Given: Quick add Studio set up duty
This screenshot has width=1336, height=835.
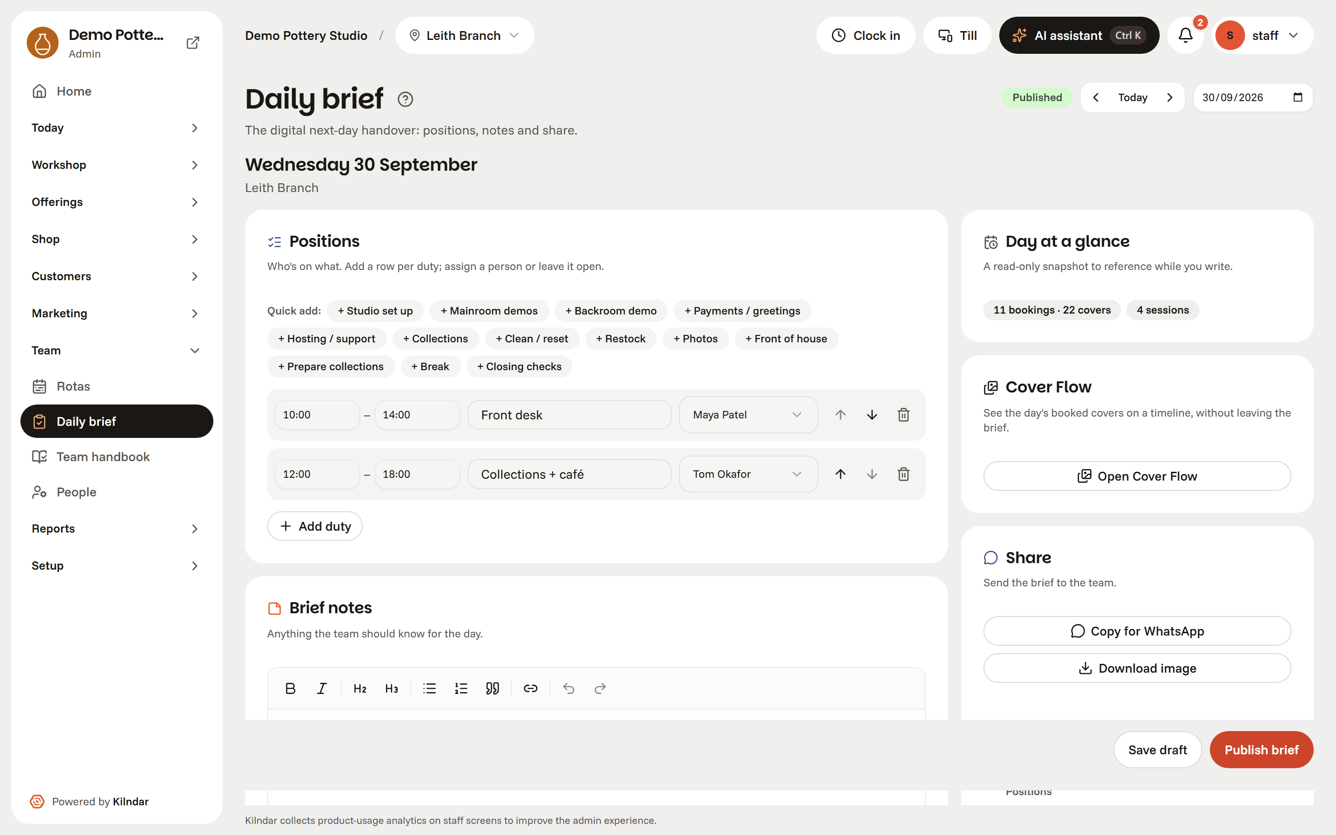Looking at the screenshot, I should 375,311.
